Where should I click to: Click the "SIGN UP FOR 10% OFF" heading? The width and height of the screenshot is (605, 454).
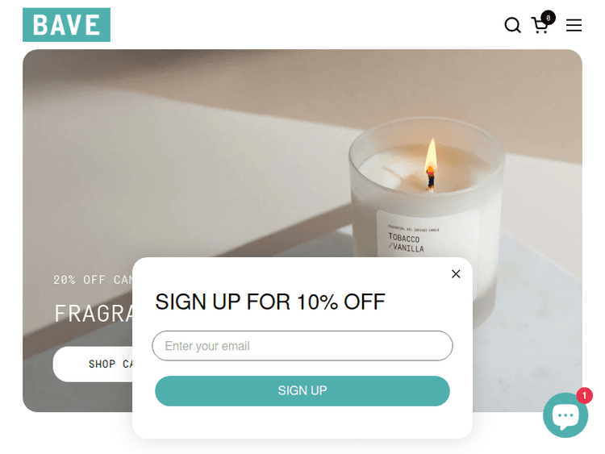click(x=270, y=302)
